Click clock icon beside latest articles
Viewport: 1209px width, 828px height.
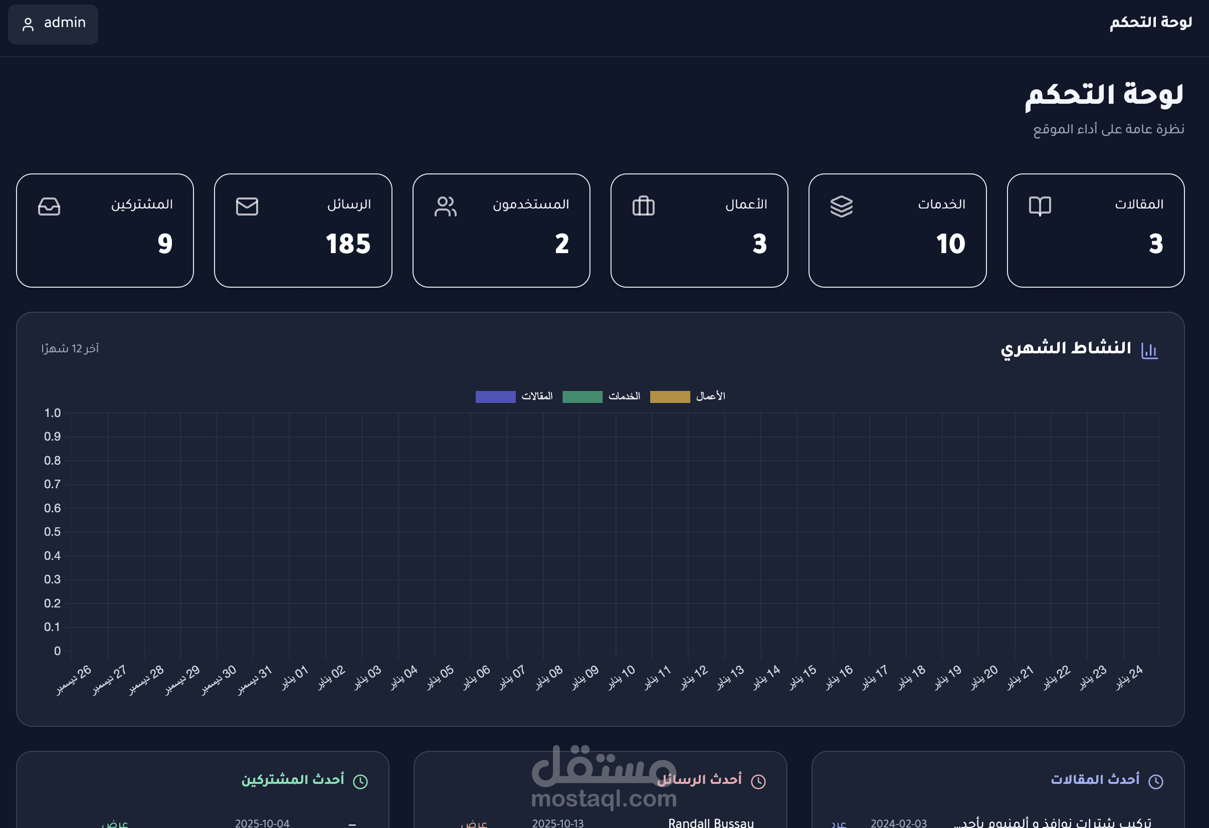(x=1155, y=781)
